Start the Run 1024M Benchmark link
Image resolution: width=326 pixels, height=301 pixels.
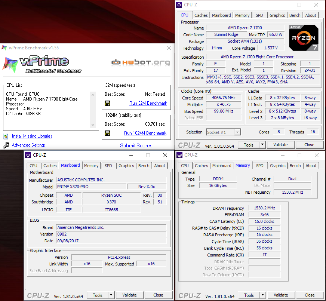click(145, 133)
